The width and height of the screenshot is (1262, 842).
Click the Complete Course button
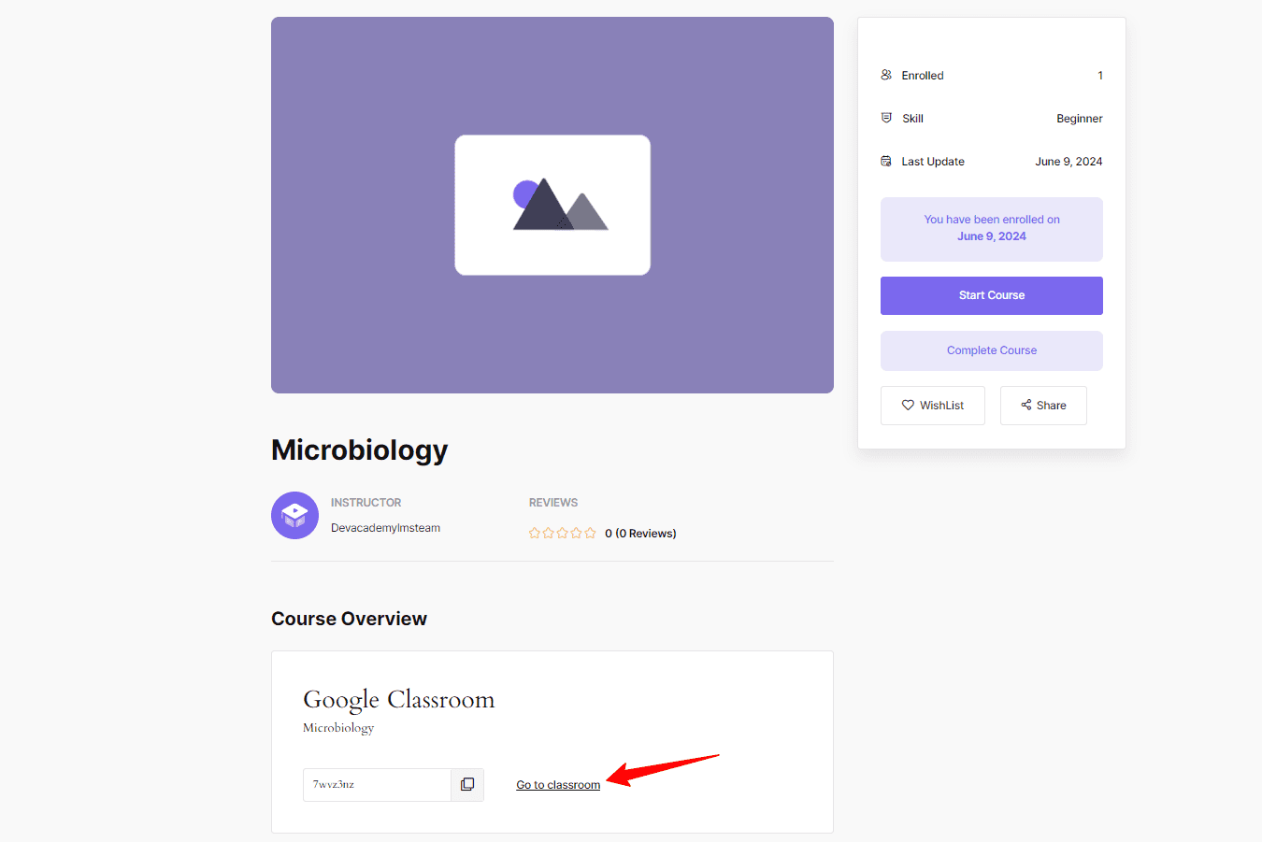click(x=991, y=350)
